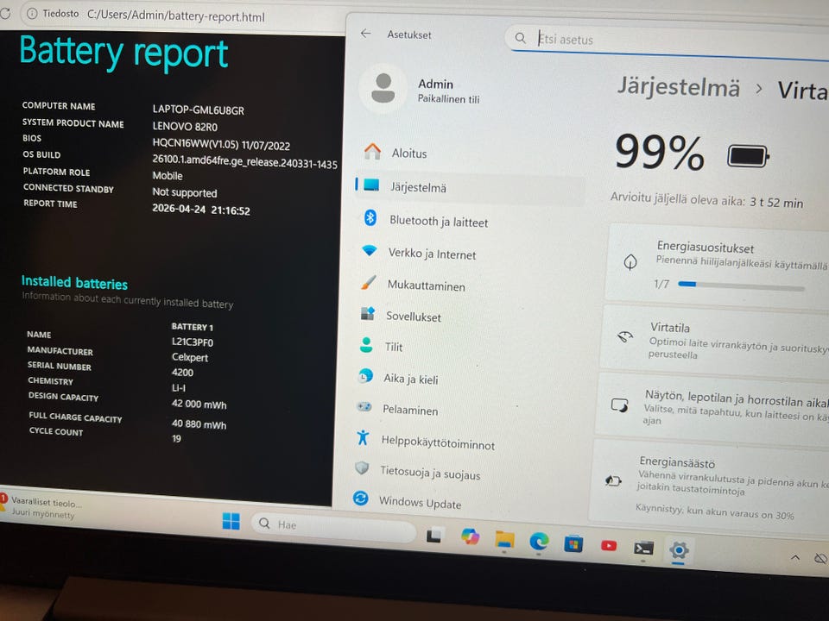Open Task View on taskbar
The height and width of the screenshot is (621, 829).
tap(434, 536)
